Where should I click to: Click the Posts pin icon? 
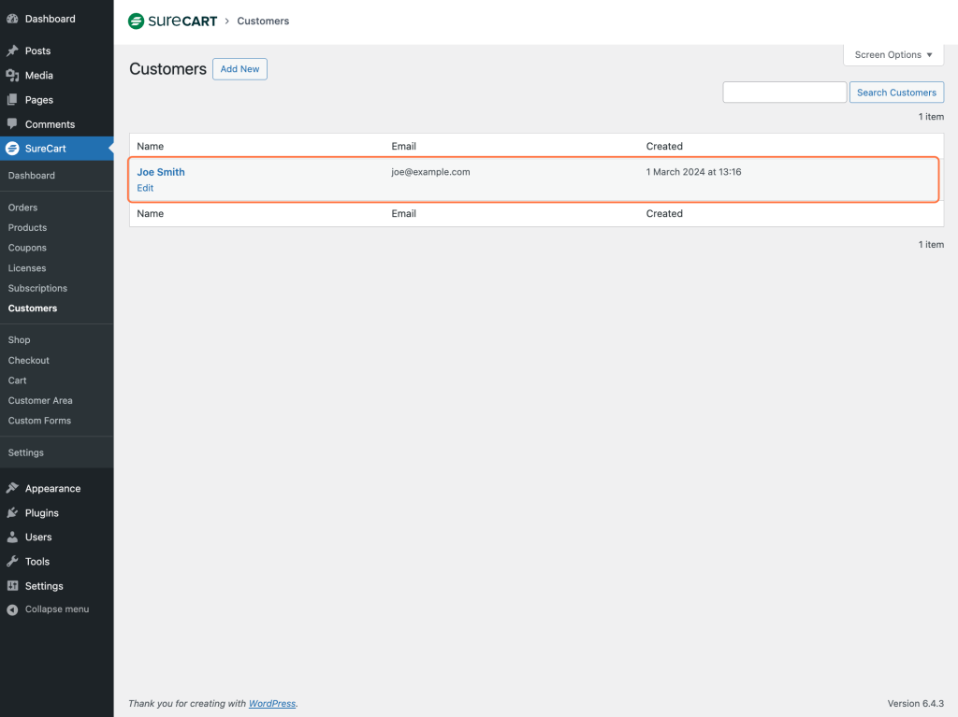[12, 50]
